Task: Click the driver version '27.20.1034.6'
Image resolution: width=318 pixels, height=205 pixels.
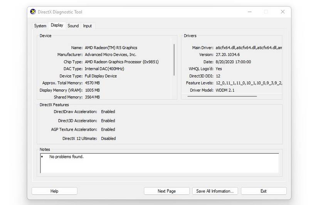Action: (227, 55)
